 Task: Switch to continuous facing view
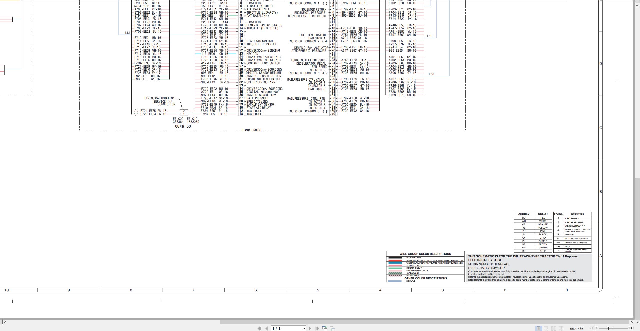click(561, 328)
